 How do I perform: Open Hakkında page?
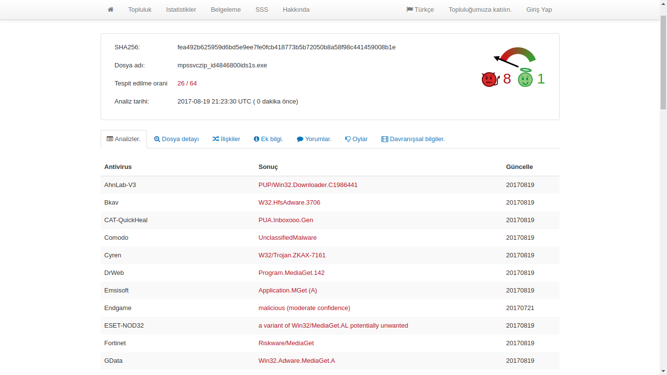point(296,10)
